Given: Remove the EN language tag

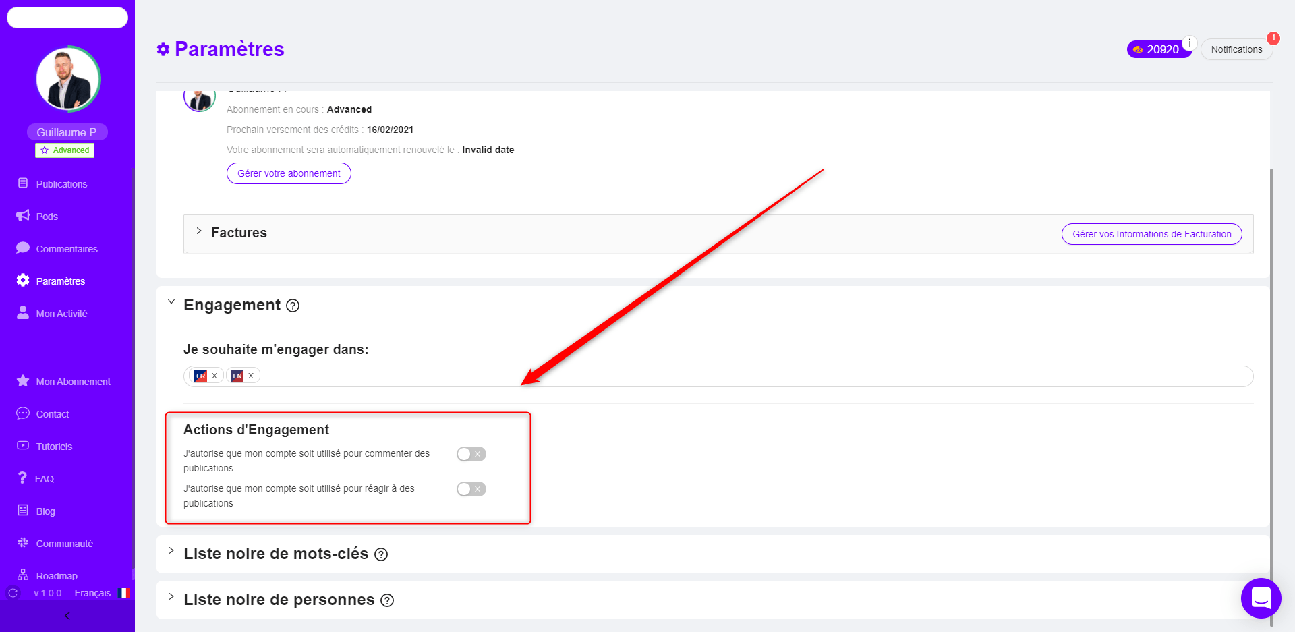Looking at the screenshot, I should [251, 376].
